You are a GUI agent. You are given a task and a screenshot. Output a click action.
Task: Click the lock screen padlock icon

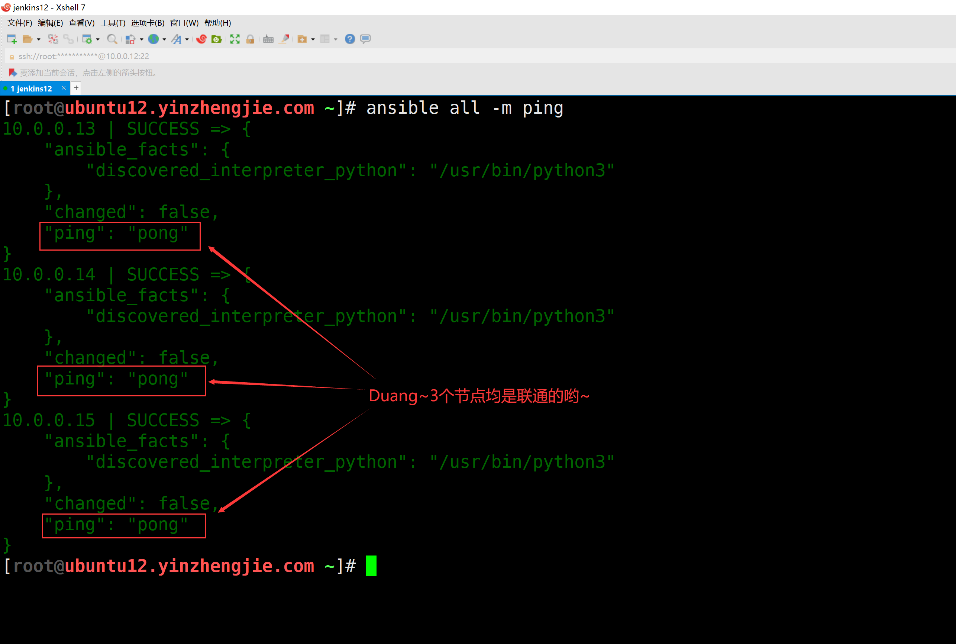(250, 39)
